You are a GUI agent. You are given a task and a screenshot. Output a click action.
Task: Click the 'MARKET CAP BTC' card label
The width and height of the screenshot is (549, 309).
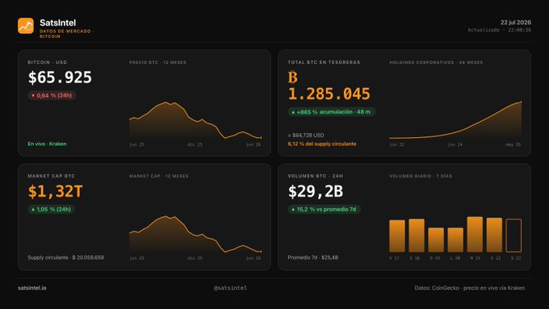[x=52, y=176]
